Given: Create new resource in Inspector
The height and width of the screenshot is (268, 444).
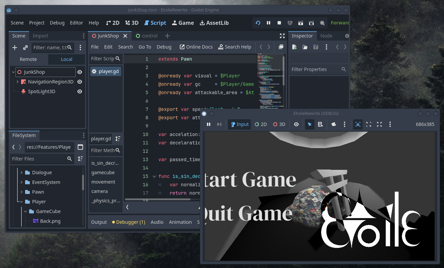Looking at the screenshot, I should coord(294,47).
